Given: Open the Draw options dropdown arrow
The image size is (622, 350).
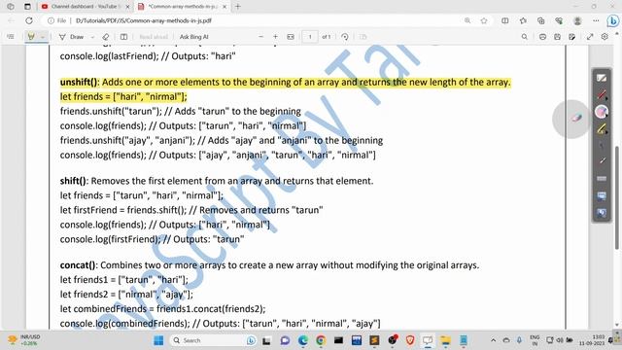Looking at the screenshot, I should [92, 37].
